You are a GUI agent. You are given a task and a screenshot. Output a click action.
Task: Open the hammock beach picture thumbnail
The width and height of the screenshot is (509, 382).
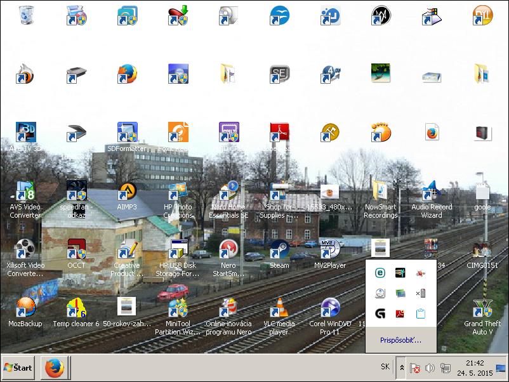click(381, 74)
